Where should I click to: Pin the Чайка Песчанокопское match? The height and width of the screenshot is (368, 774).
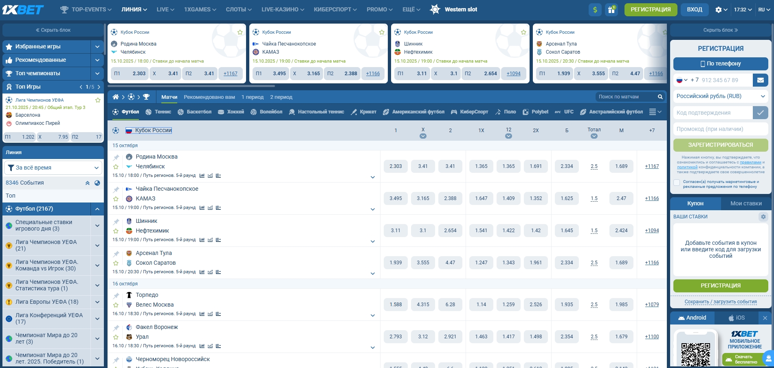[116, 189]
